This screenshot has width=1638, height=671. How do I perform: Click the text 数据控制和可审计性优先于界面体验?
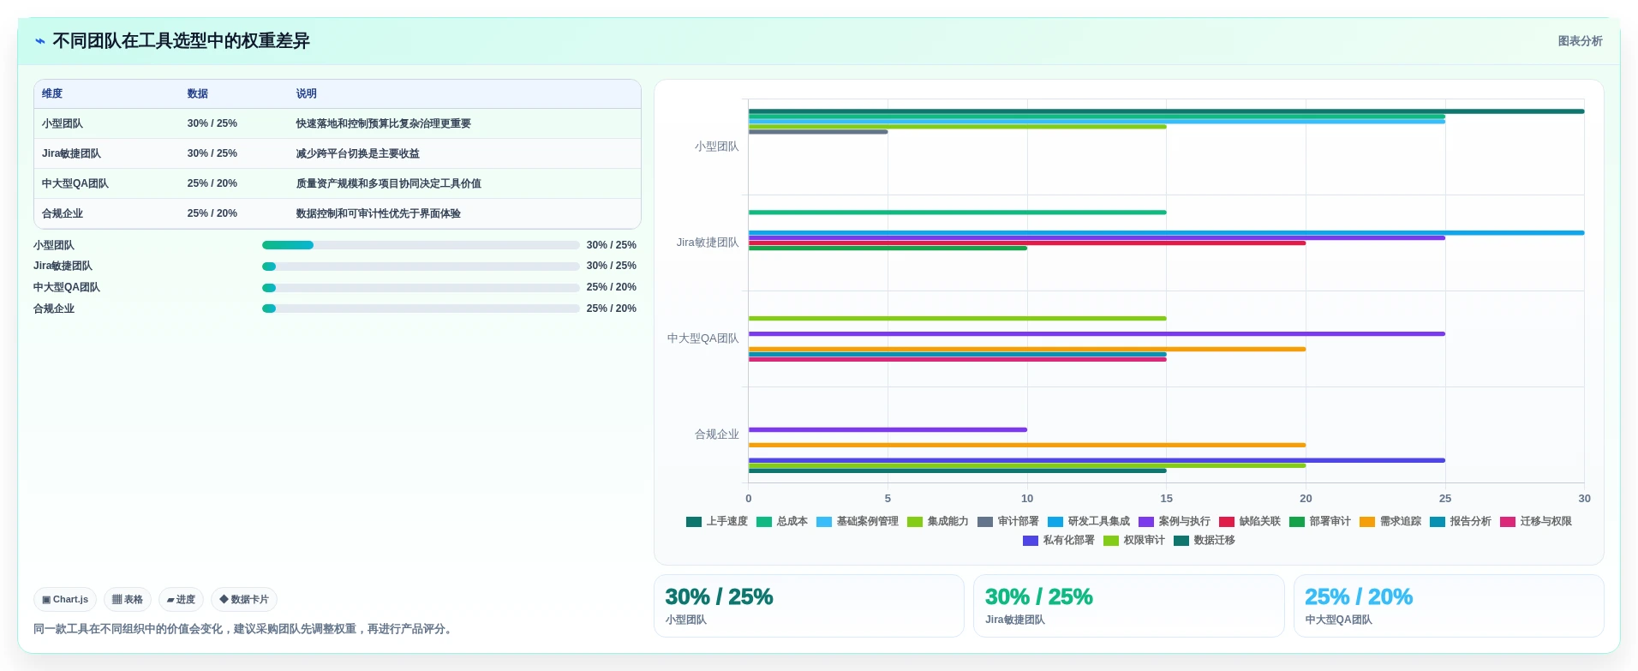click(379, 213)
